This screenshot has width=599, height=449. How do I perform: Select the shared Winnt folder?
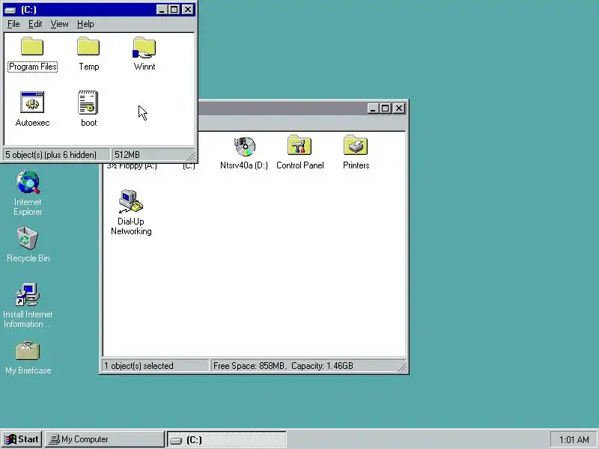point(145,54)
